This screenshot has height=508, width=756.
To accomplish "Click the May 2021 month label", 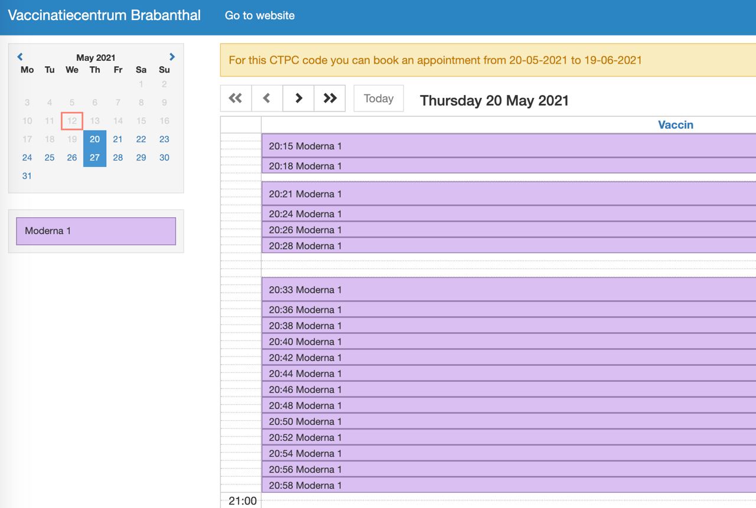I will pyautogui.click(x=96, y=58).
